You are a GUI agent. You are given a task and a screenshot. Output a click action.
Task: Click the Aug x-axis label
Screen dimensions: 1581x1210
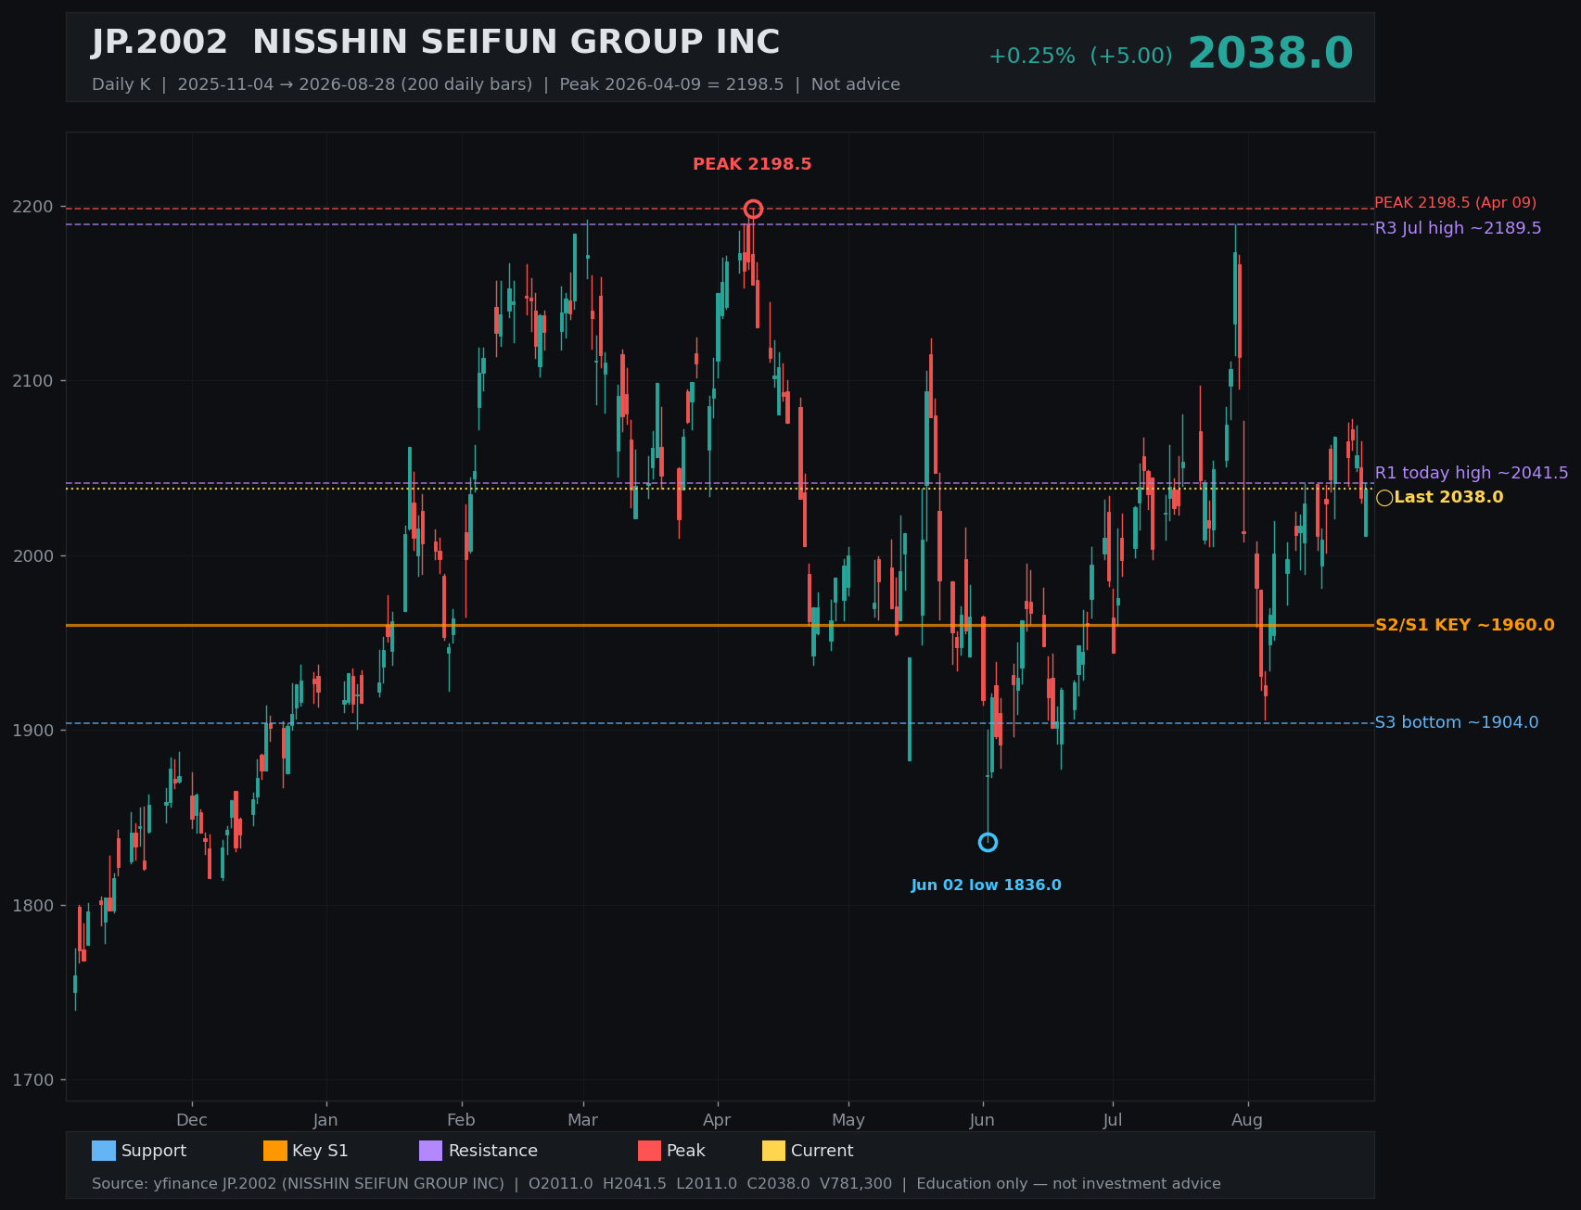[1247, 1120]
